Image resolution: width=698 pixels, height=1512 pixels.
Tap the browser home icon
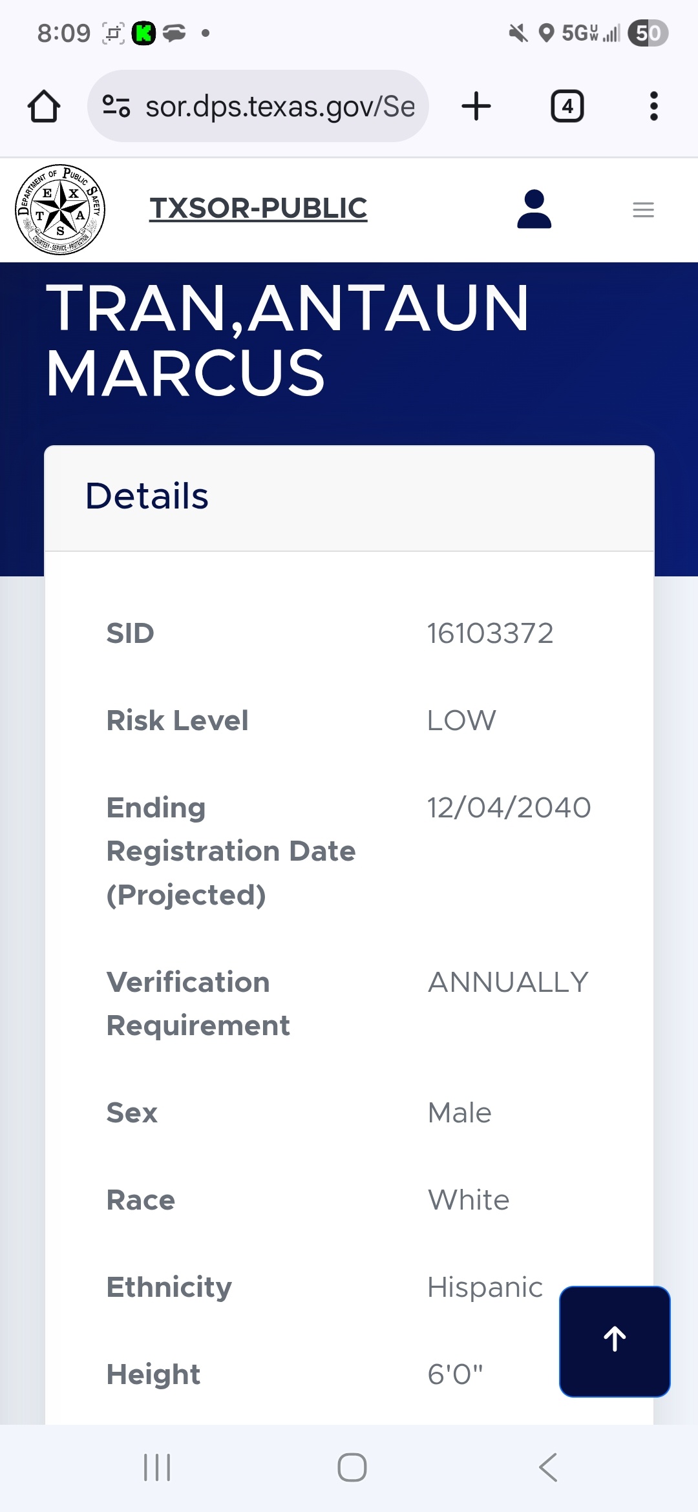pyautogui.click(x=44, y=107)
